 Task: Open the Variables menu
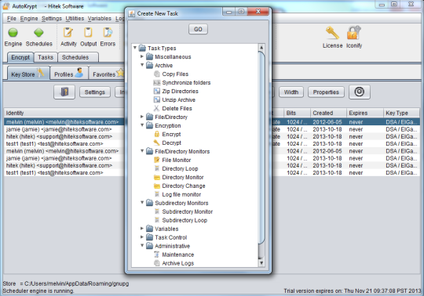point(99,18)
